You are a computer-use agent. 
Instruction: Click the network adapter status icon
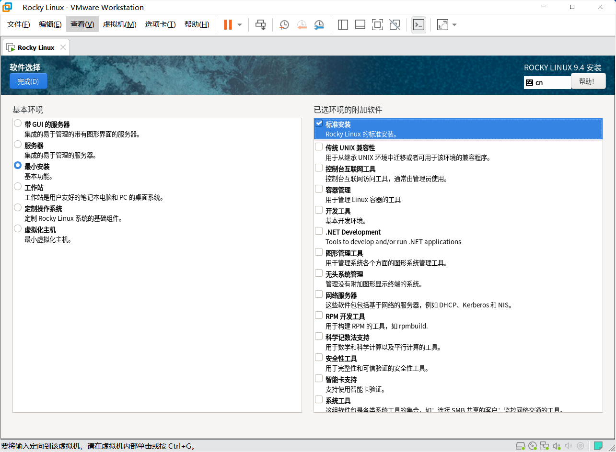coord(545,445)
